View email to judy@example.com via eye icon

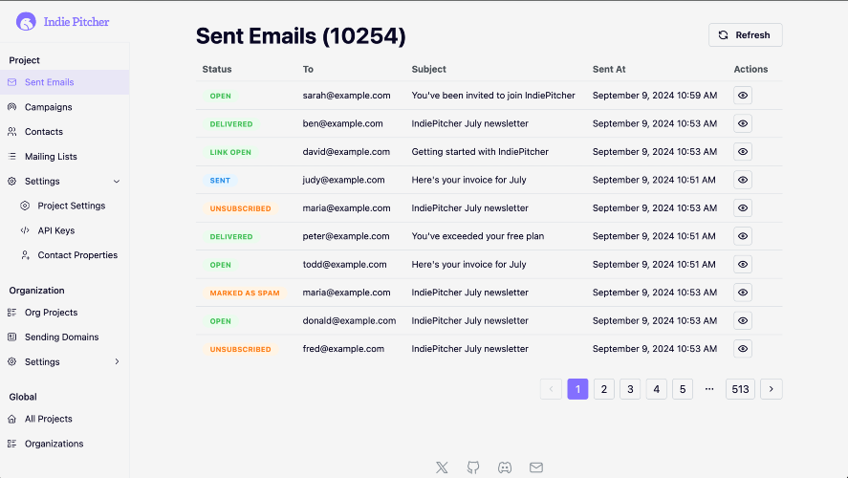743,180
